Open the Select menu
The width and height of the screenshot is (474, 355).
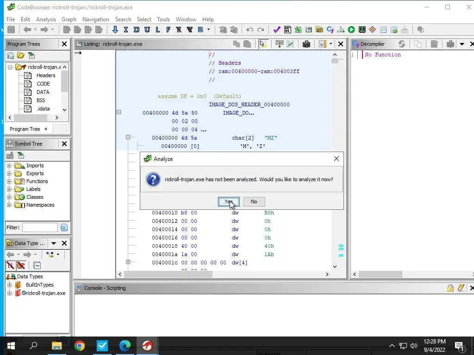click(x=144, y=19)
